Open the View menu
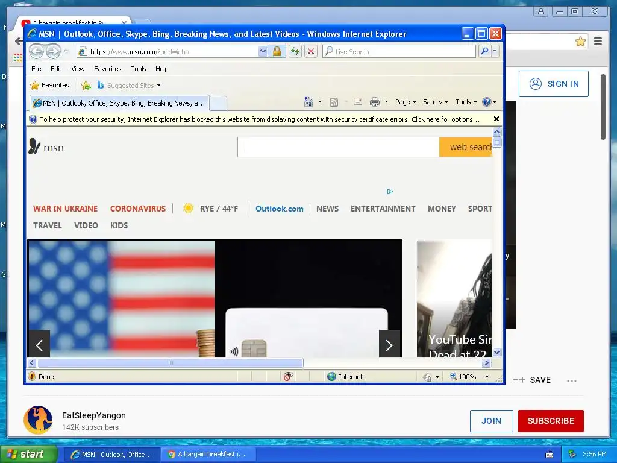Viewport: 617px width, 463px height. tap(78, 69)
